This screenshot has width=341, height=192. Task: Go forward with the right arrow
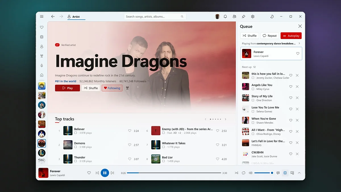[x=61, y=16]
